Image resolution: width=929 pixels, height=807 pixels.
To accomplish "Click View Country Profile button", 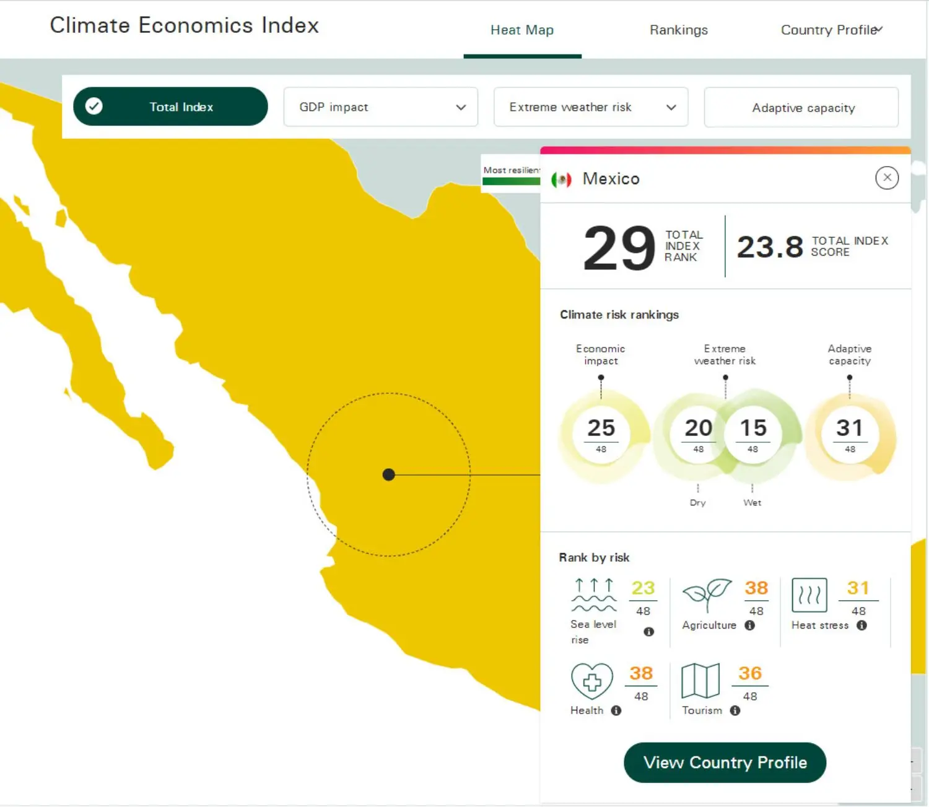I will point(725,762).
